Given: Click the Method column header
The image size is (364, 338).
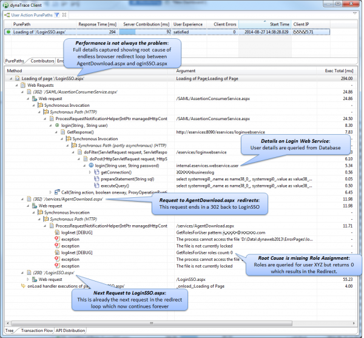Looking at the screenshot, I should tap(15, 71).
